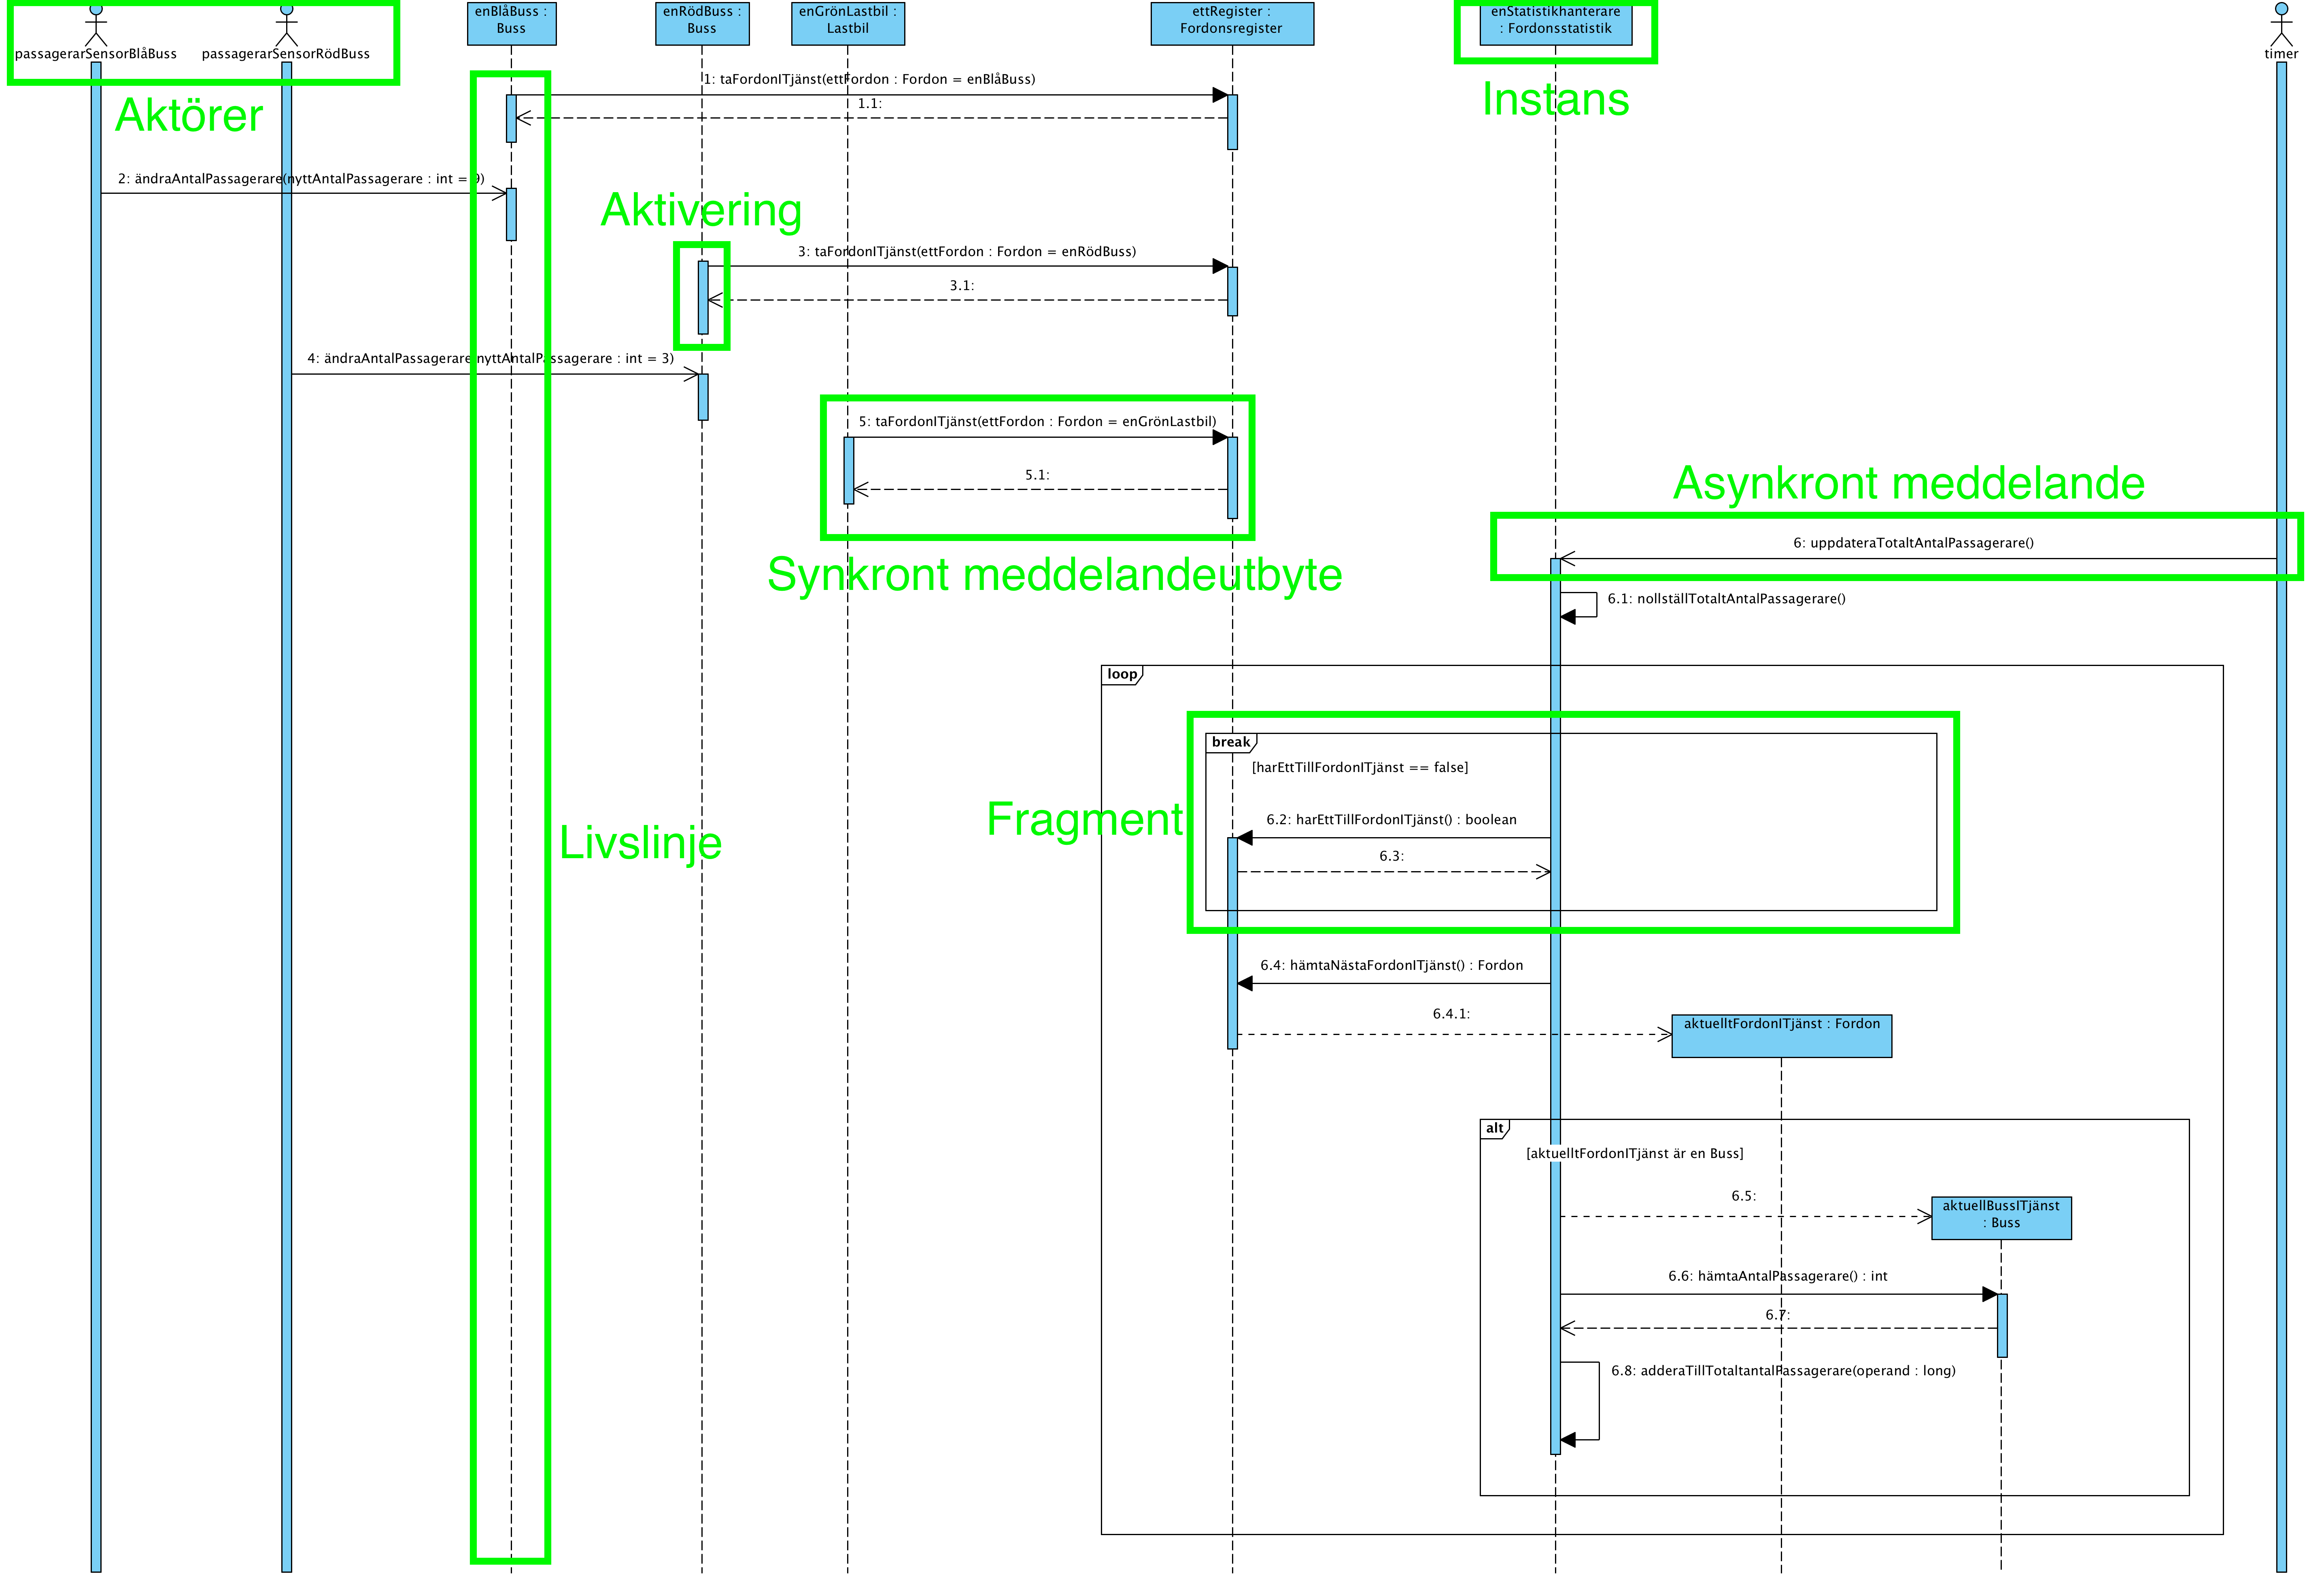Screen dimensions: 2324x1578
Task: Select the passagerarSensorBlåBuss actor figure
Action: (x=96, y=26)
